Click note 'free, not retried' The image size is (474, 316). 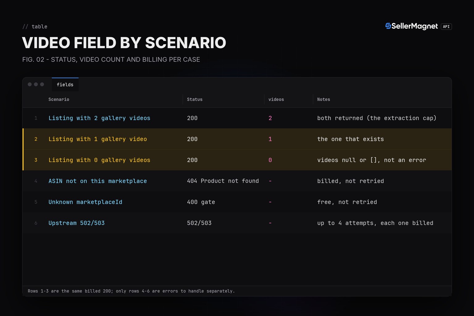347,202
